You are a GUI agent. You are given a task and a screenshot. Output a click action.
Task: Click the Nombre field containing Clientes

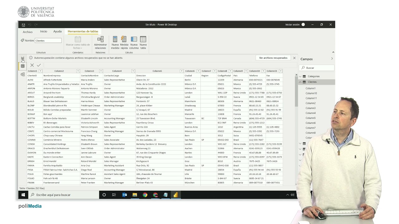coord(48,40)
